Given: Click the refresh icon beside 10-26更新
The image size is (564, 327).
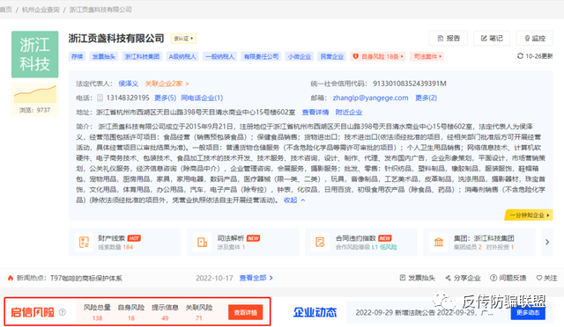Looking at the screenshot, I should tap(520, 56).
